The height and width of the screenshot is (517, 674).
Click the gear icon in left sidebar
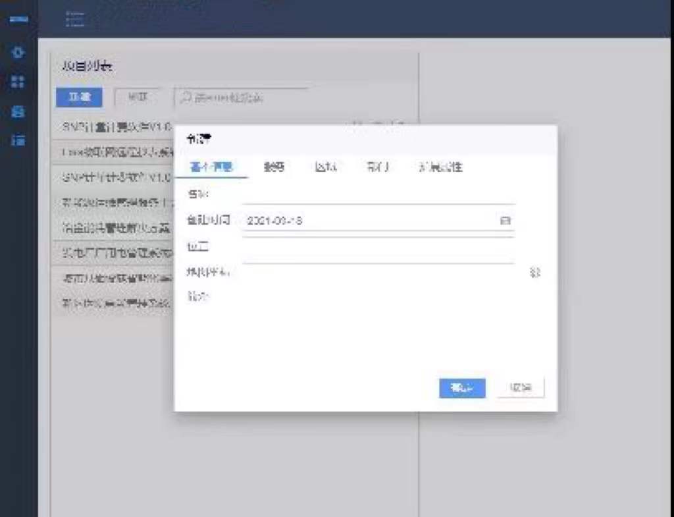(18, 52)
